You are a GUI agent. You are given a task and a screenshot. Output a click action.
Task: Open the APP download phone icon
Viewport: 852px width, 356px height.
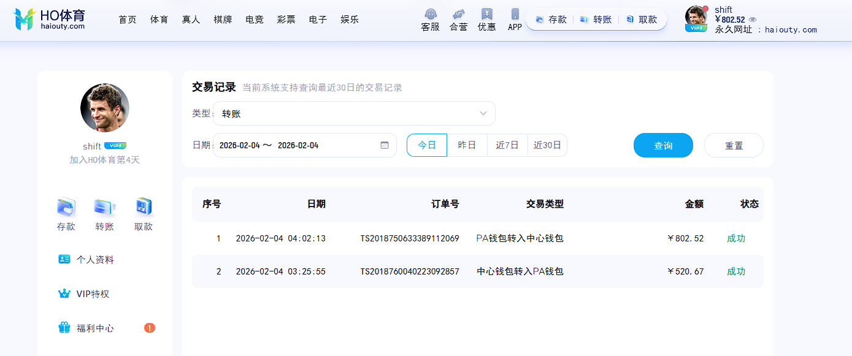click(x=515, y=14)
